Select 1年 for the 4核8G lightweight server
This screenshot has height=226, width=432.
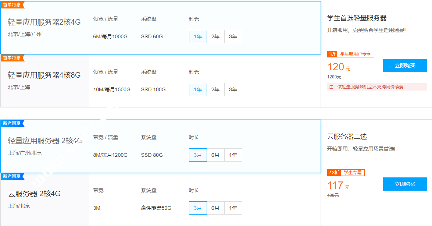pos(198,89)
